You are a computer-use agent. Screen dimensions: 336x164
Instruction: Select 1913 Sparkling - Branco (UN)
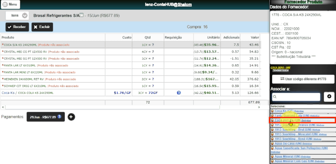295,125
